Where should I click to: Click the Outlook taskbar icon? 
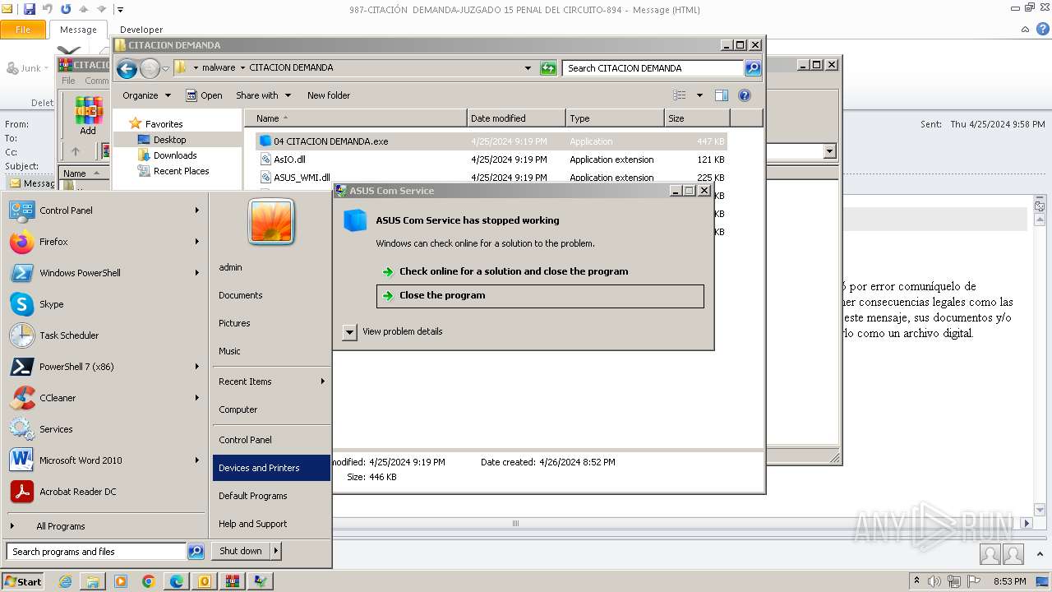click(x=205, y=581)
